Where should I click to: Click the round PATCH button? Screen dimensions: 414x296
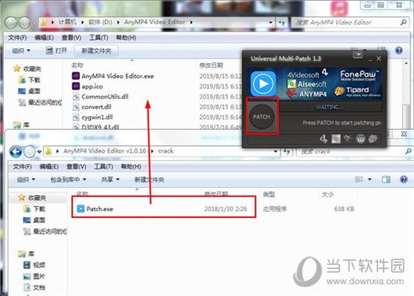pyautogui.click(x=261, y=116)
